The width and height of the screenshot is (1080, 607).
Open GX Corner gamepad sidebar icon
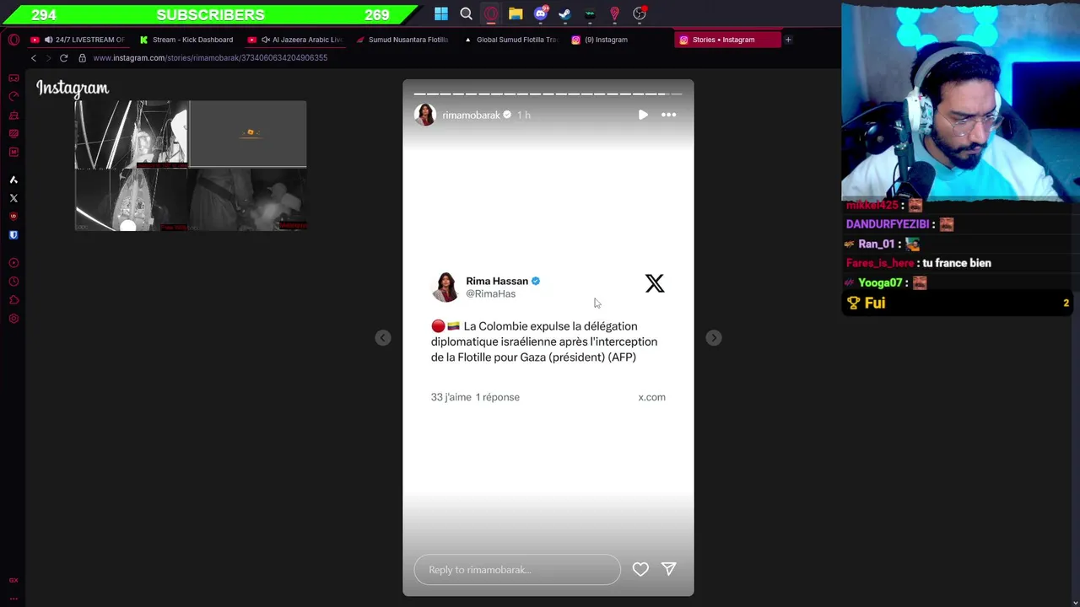[x=13, y=78]
